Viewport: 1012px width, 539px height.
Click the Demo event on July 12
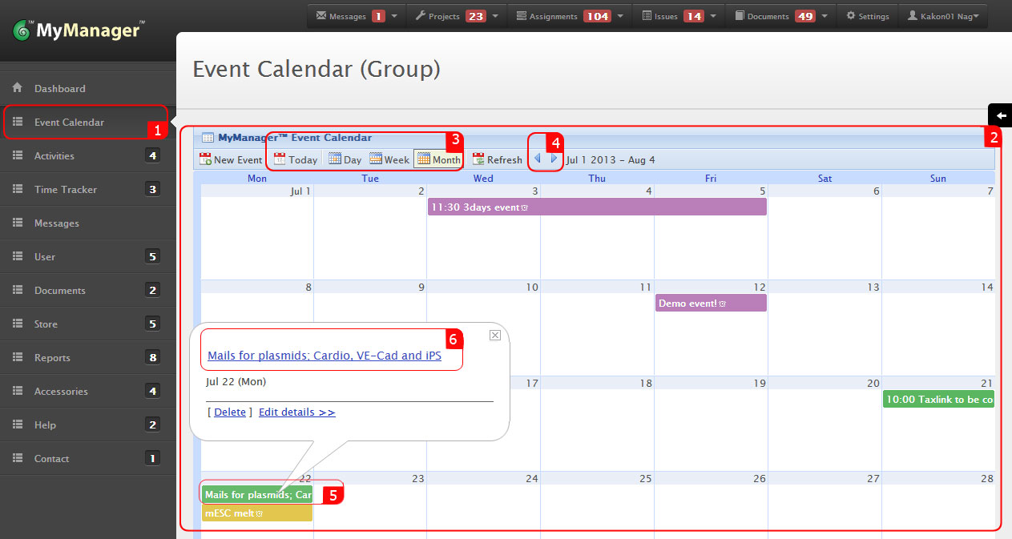(x=709, y=303)
